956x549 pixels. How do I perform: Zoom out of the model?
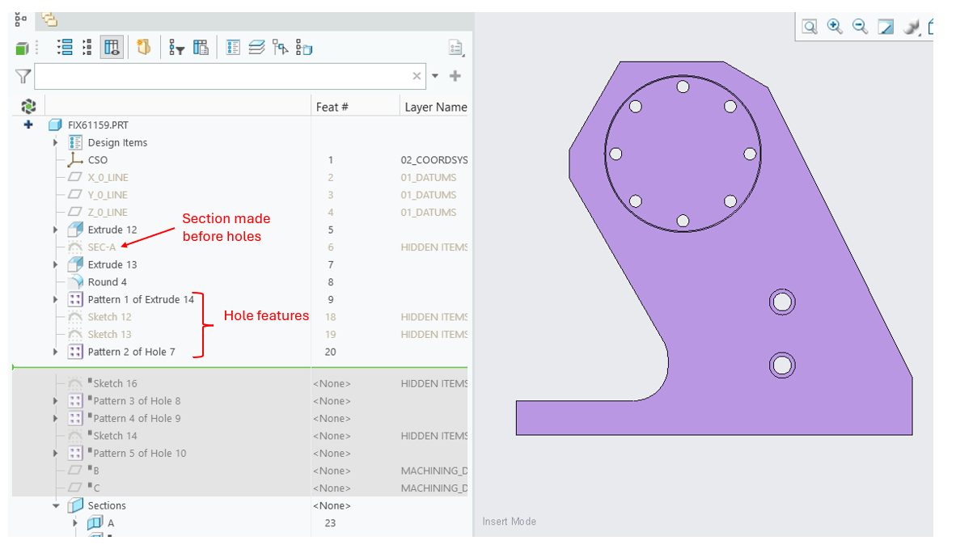click(x=860, y=27)
